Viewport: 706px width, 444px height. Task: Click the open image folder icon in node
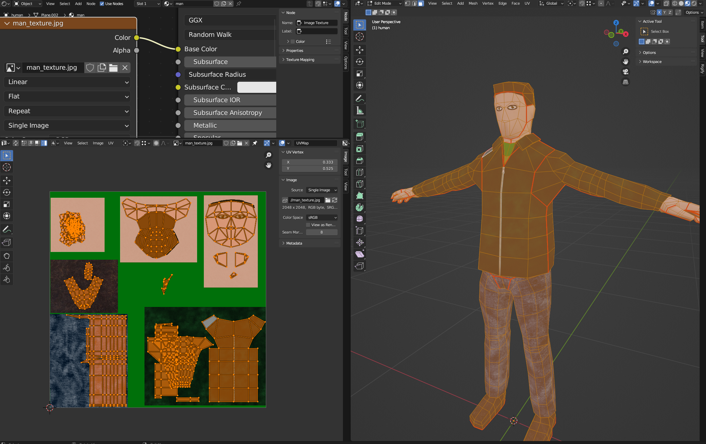(x=113, y=68)
